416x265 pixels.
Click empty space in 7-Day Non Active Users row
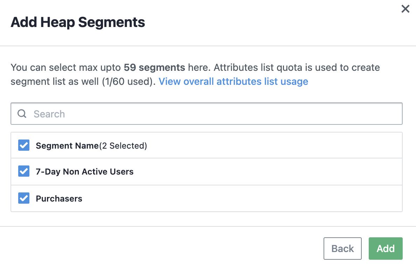263,172
